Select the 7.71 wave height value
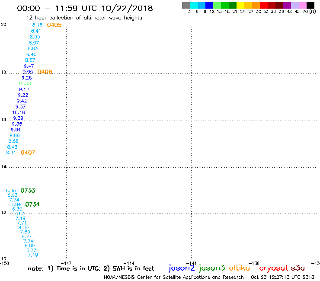 22,223
